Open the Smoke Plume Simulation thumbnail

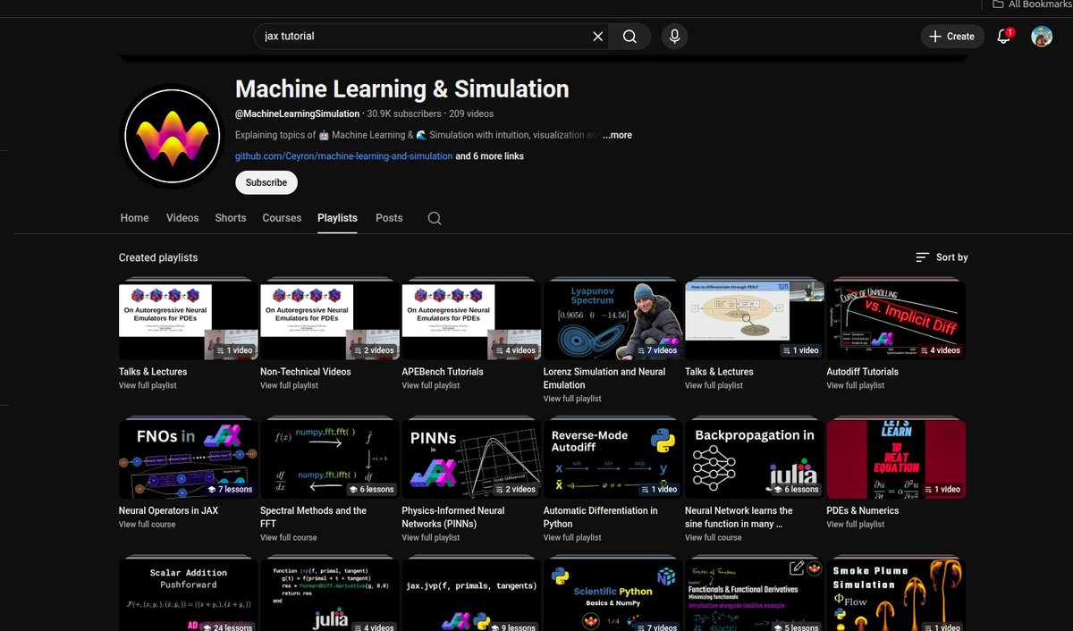tap(896, 595)
